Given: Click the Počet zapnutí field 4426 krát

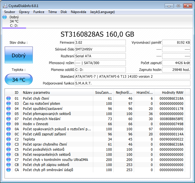Looking at the screenshot, I should coord(176,63).
